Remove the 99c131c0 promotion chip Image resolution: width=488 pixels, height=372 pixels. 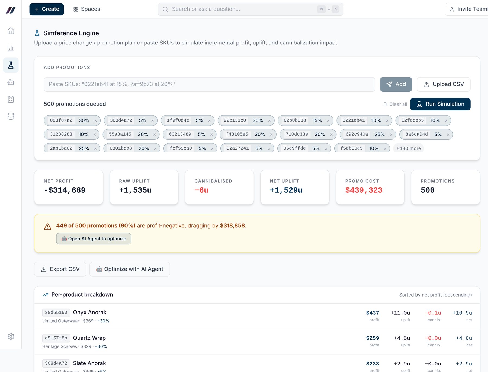269,121
